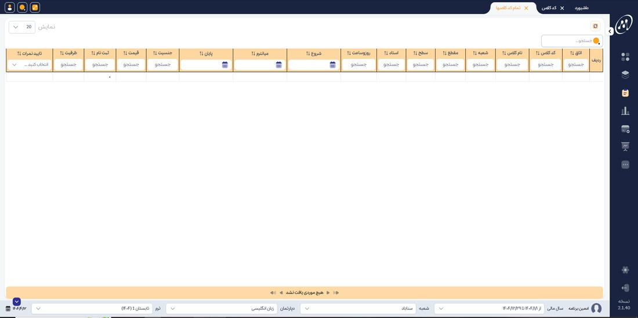Image resolution: width=638 pixels, height=318 pixels.
Task: Open the نمایش page size dropdown showing 20
Action: coord(22,27)
